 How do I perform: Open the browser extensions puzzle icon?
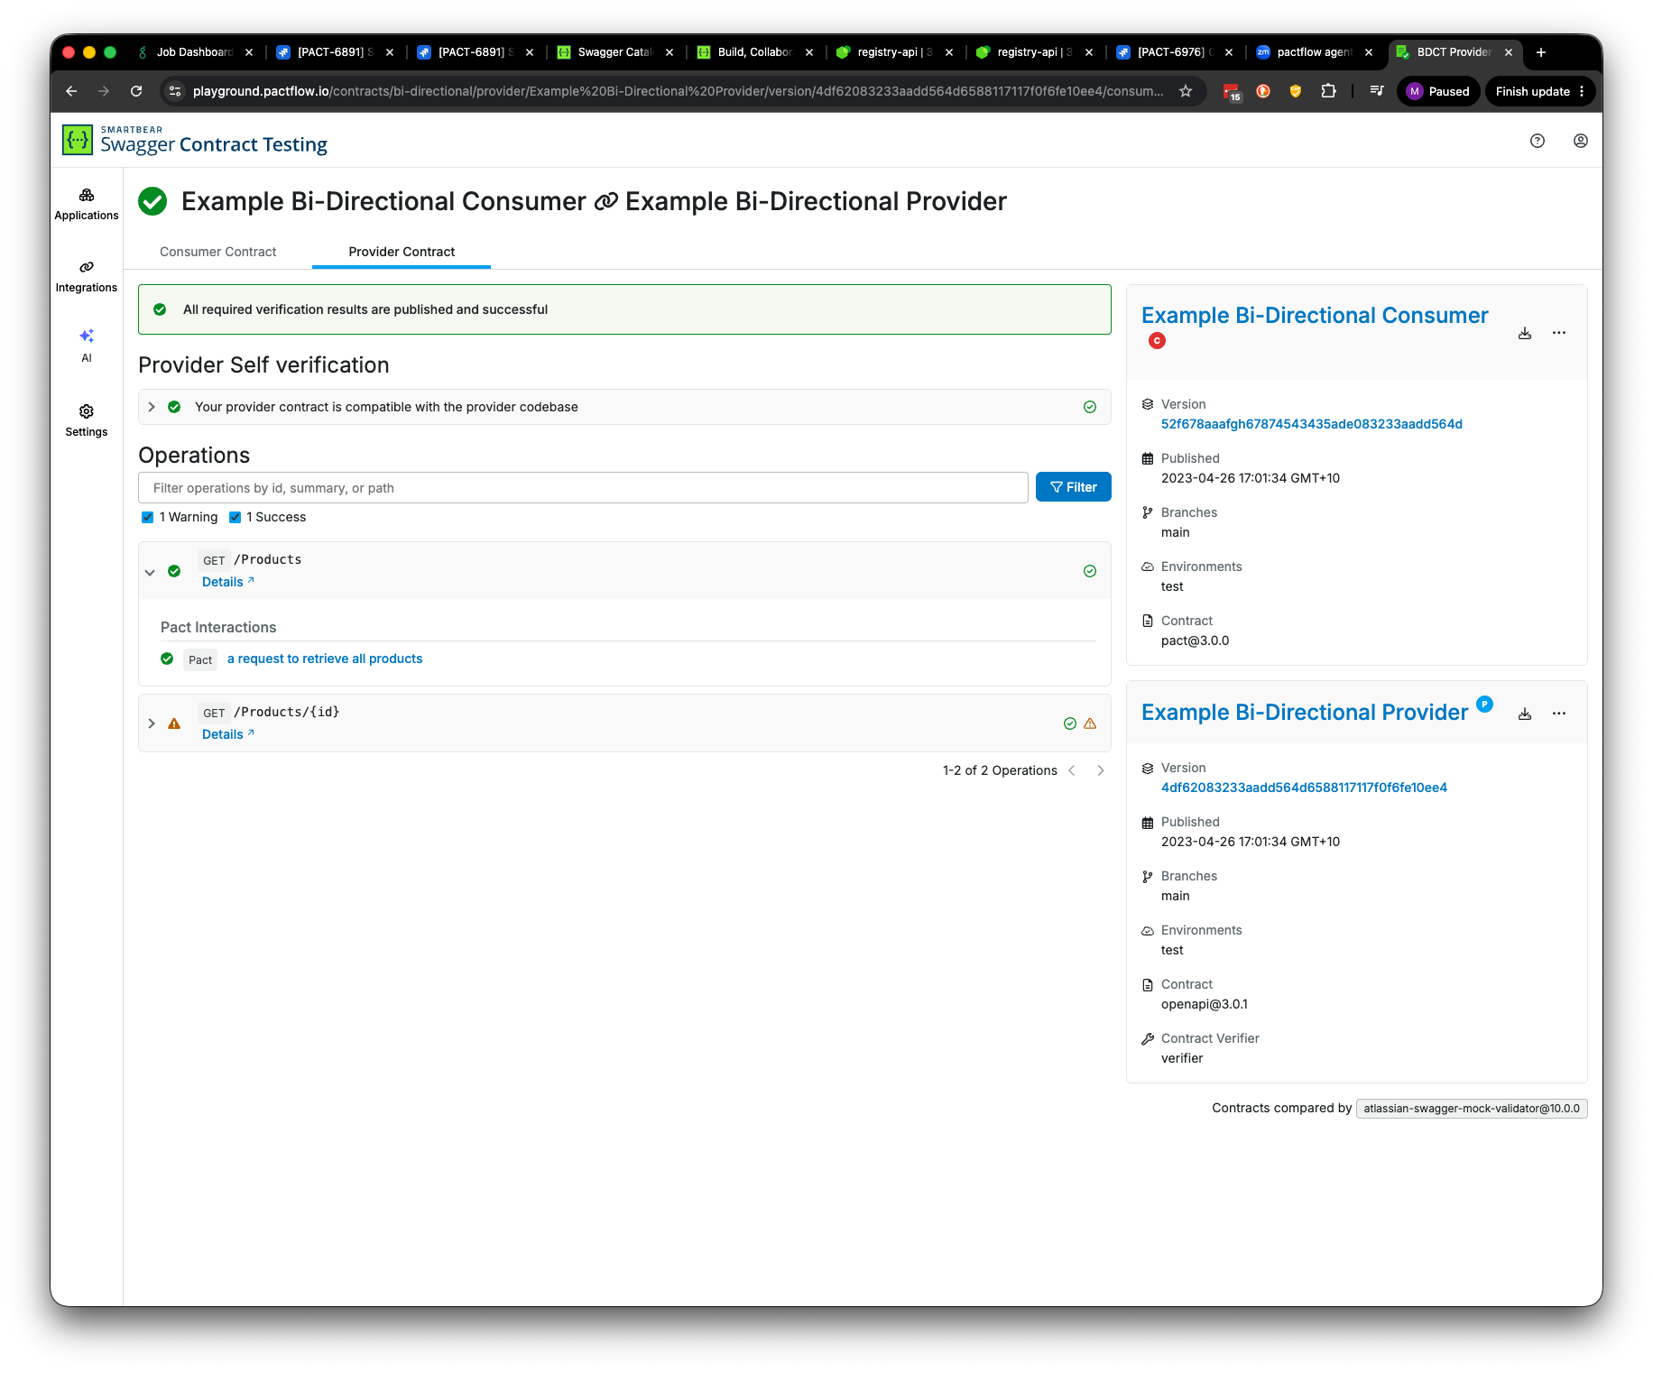1328,91
